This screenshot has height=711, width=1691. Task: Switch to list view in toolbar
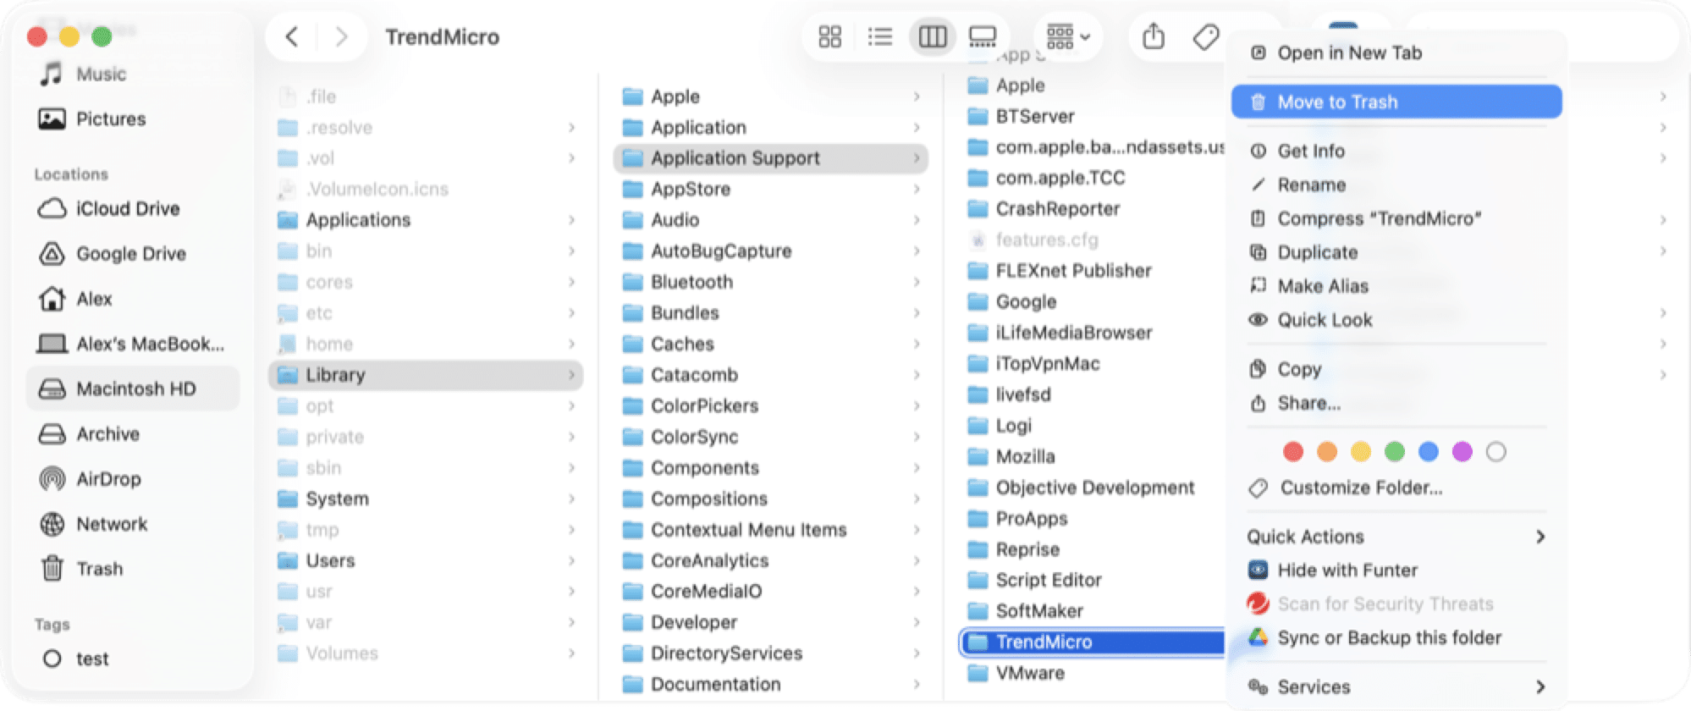[880, 37]
